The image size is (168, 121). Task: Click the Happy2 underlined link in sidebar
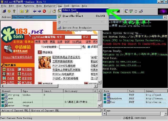tap(18, 57)
